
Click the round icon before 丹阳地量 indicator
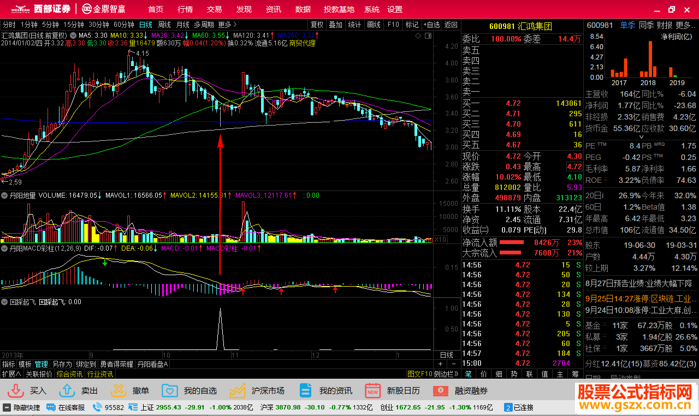[4, 194]
